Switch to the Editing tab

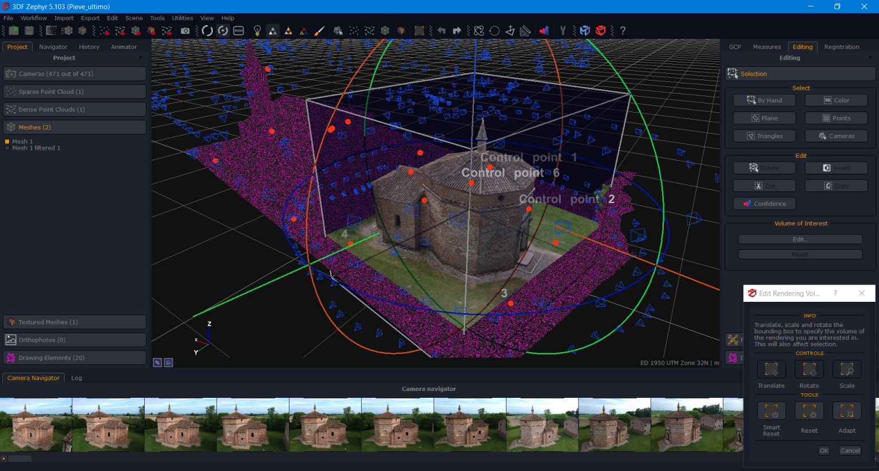pos(802,47)
